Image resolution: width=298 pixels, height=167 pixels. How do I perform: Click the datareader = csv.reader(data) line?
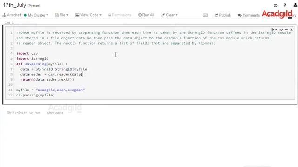52,74
